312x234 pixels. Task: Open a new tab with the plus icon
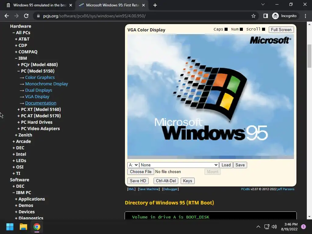155,5
